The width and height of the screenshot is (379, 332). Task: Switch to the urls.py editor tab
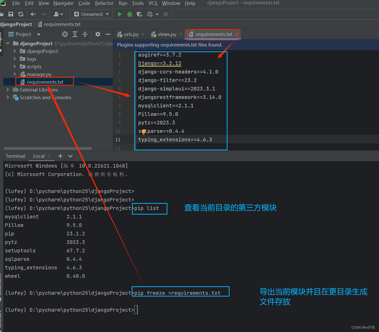coord(131,34)
